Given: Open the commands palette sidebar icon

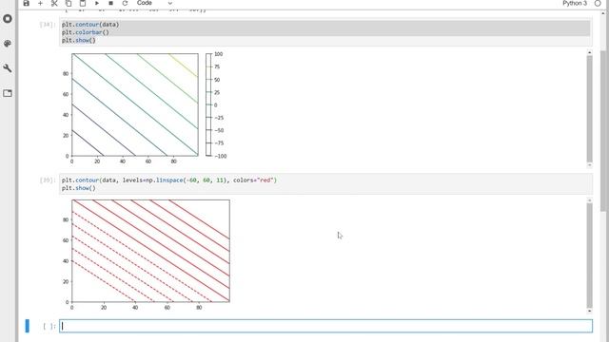Looking at the screenshot, I should 8,44.
